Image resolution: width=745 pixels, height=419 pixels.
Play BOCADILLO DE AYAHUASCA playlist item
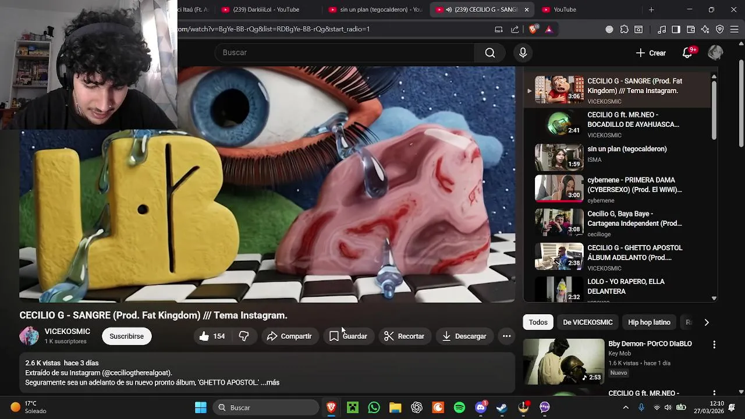(617, 125)
